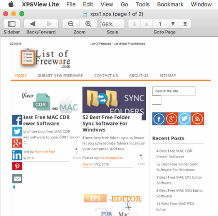Viewport: 218px width, 216px height.
Task: Open recent post 14 Best Free MAC PSD Editor
Action: pos(175,206)
